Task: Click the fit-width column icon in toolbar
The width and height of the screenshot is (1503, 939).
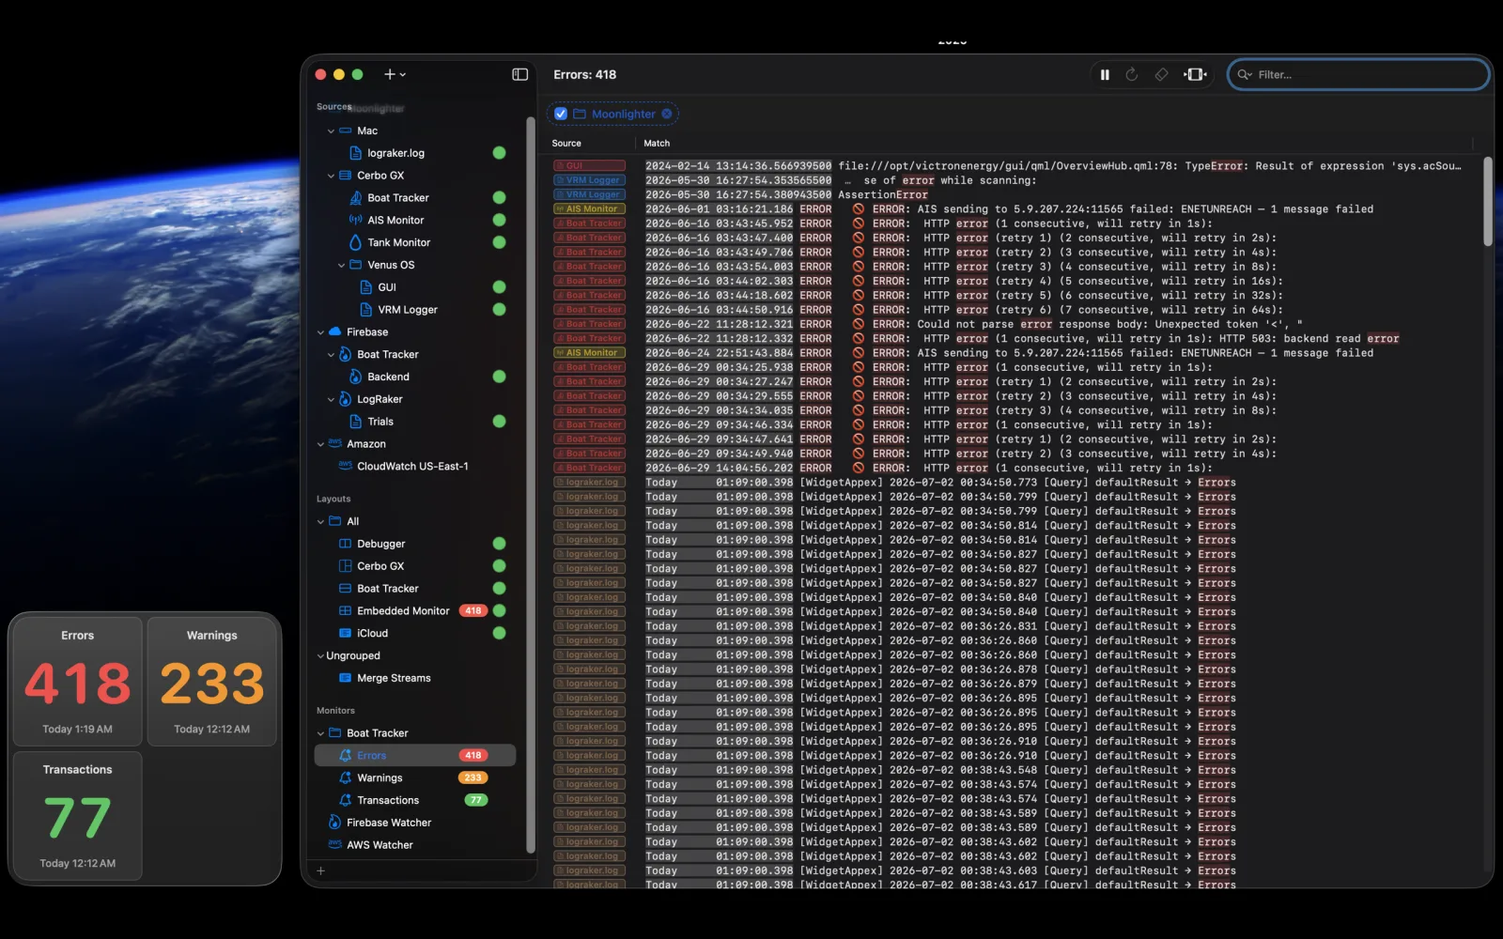Action: tap(1195, 75)
